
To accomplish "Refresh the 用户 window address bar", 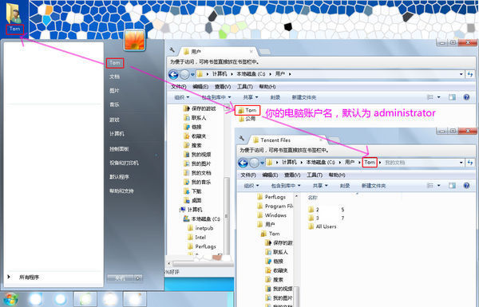I will pyautogui.click(x=470, y=74).
